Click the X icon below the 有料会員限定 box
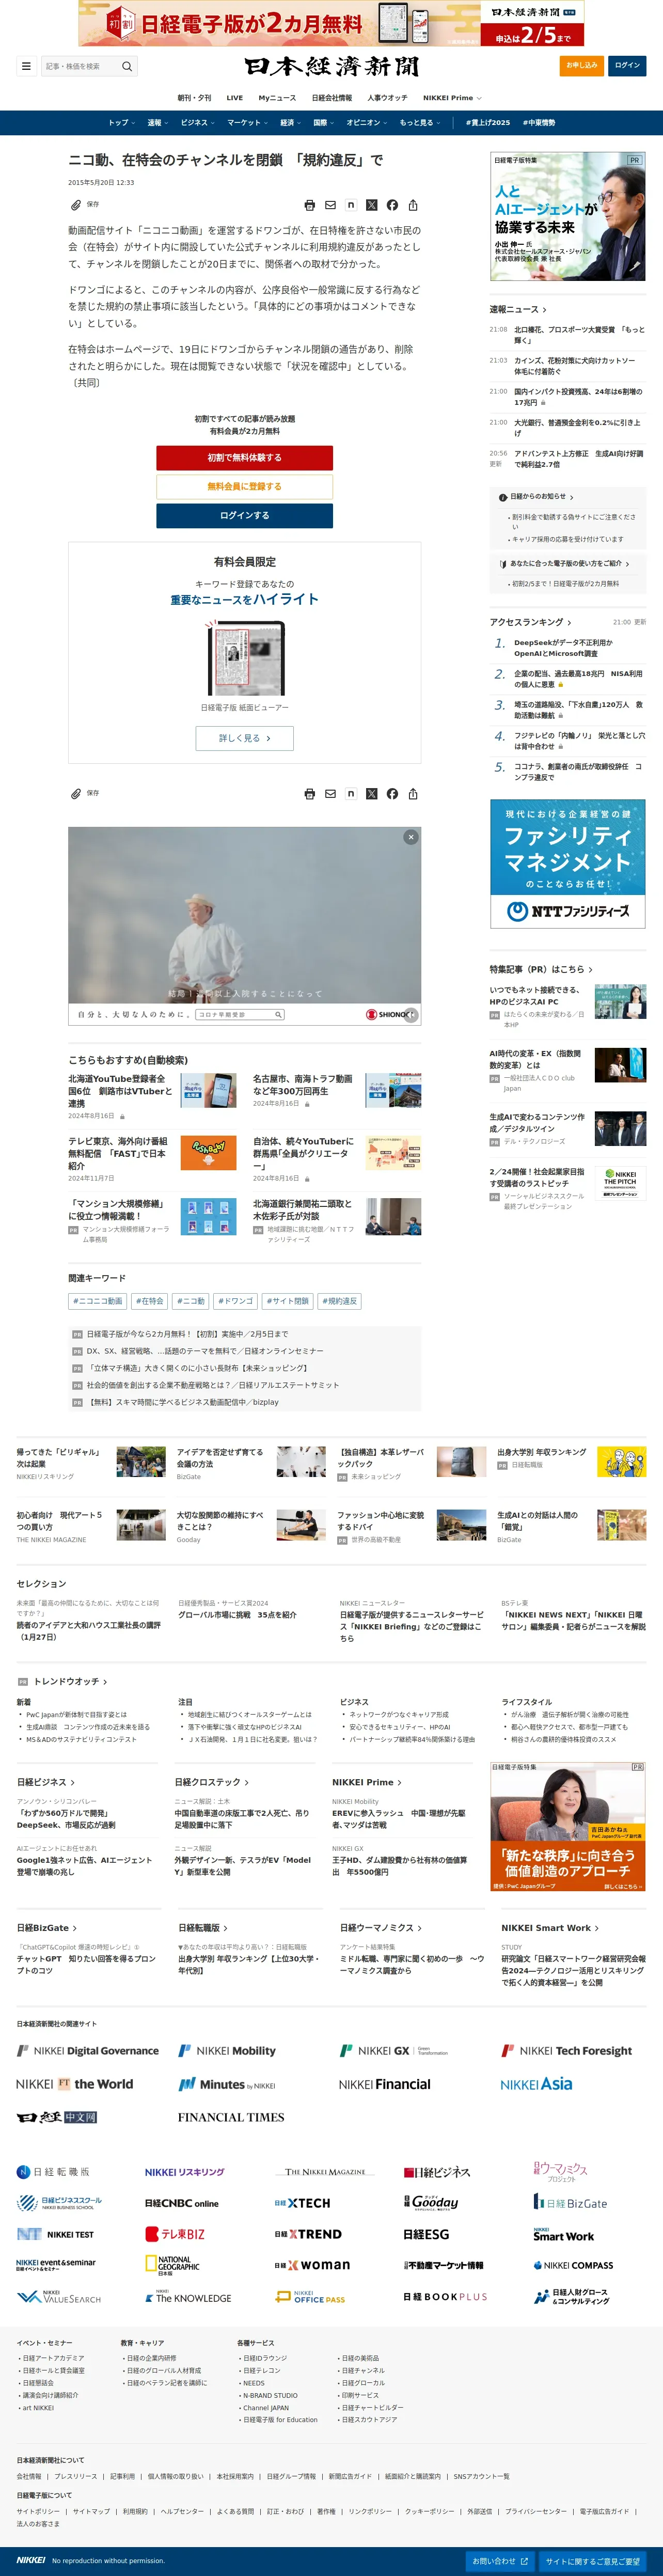Image resolution: width=663 pixels, height=2576 pixels. tap(372, 794)
